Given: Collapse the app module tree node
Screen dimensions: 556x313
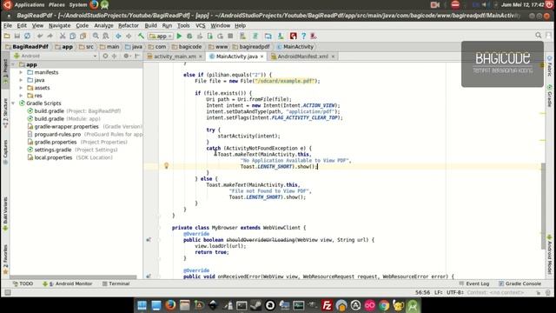Looking at the screenshot, I should tap(14, 64).
